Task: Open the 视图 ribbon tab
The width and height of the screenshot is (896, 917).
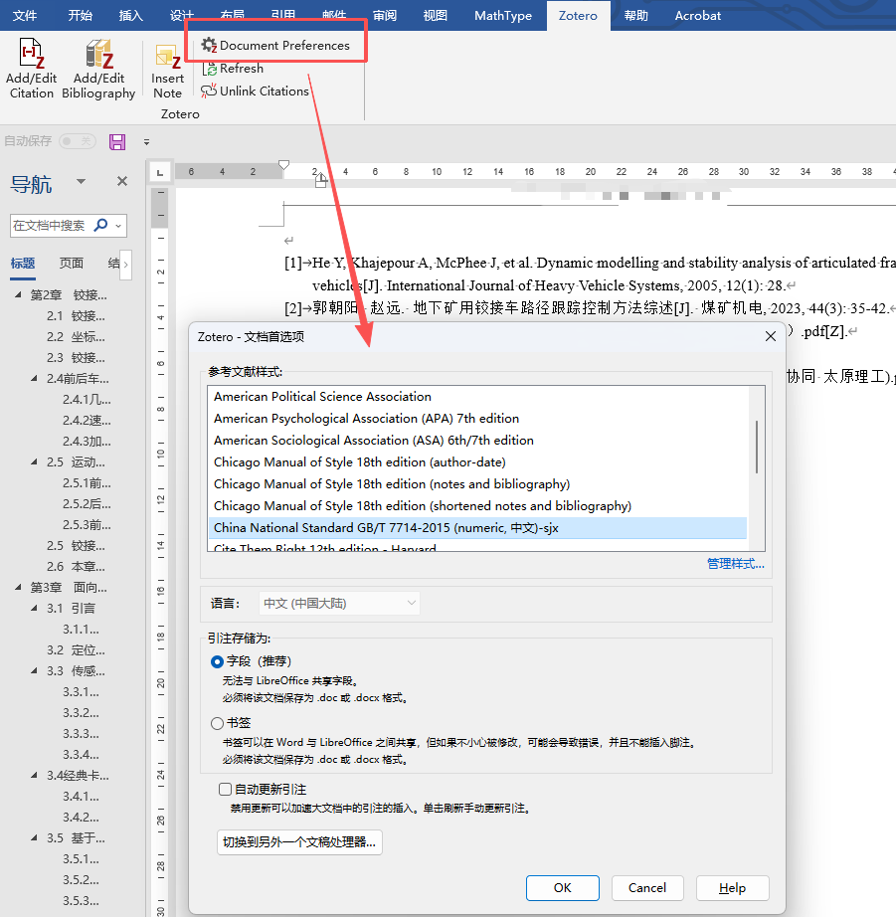Action: click(x=436, y=16)
